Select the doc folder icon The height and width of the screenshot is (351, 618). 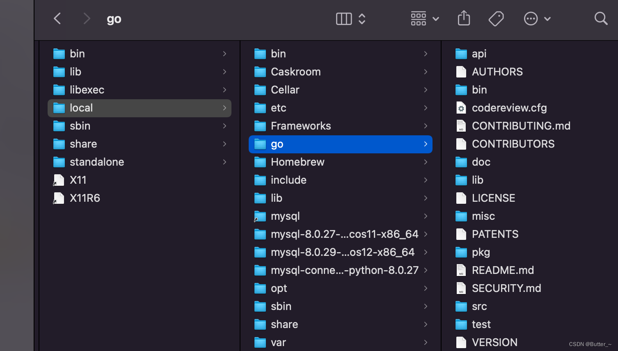coord(461,162)
